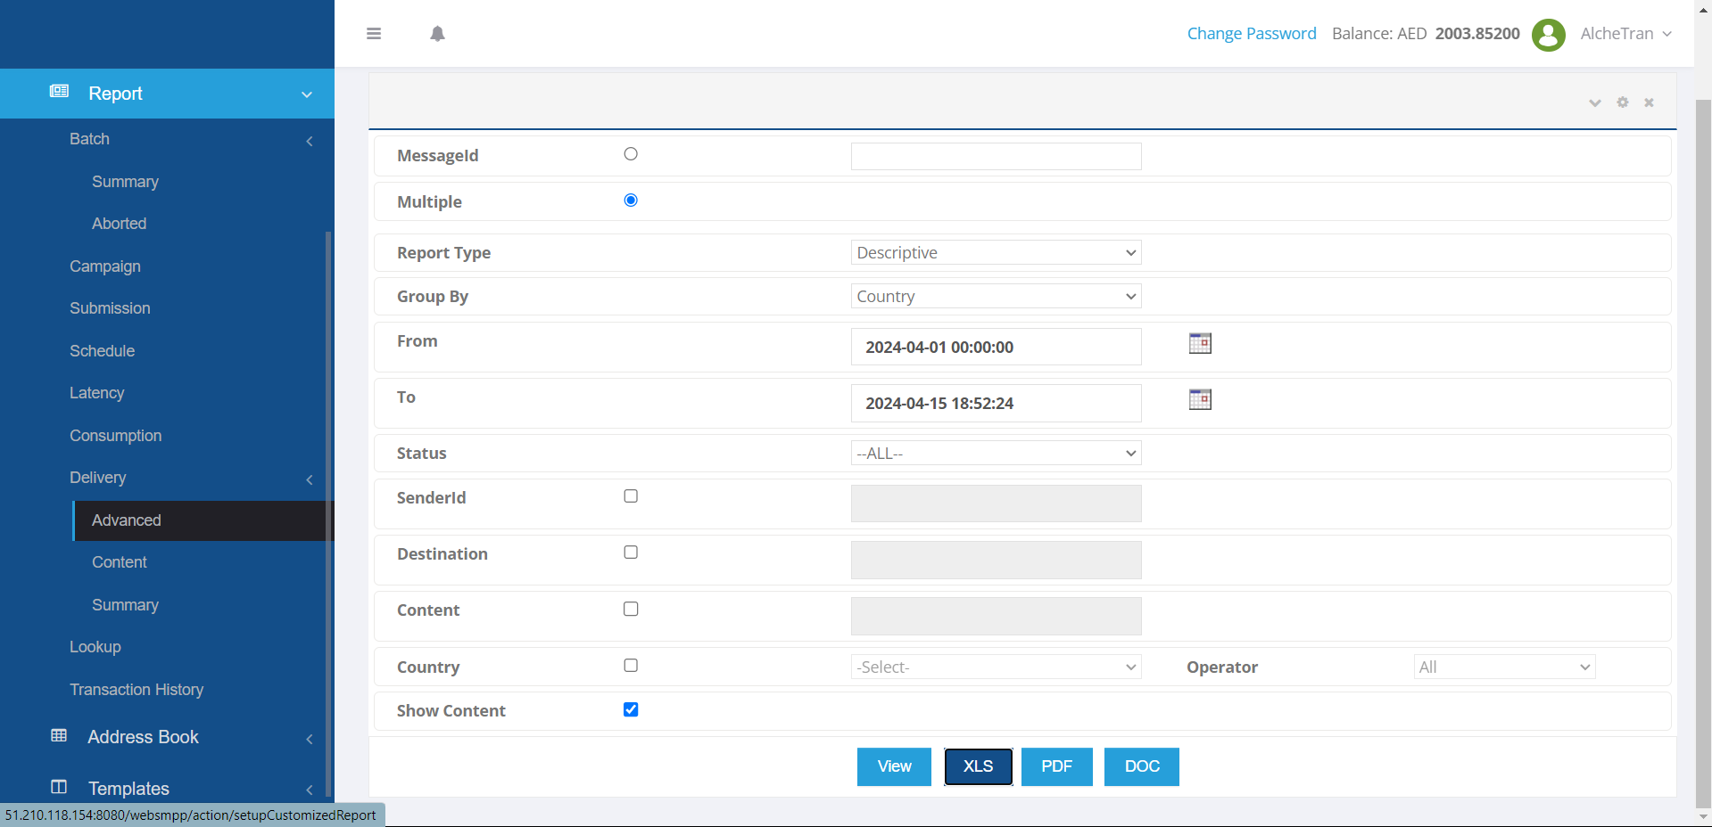Open panel settings gear icon
The width and height of the screenshot is (1712, 827).
pos(1623,102)
